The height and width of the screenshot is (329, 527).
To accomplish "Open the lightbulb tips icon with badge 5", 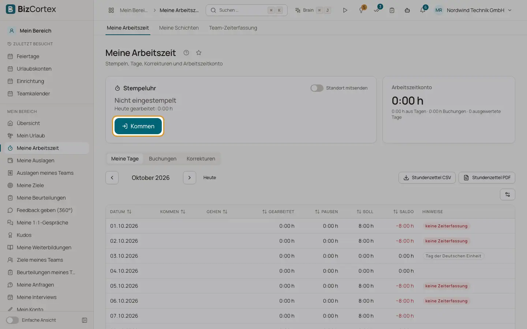I will click(x=362, y=10).
